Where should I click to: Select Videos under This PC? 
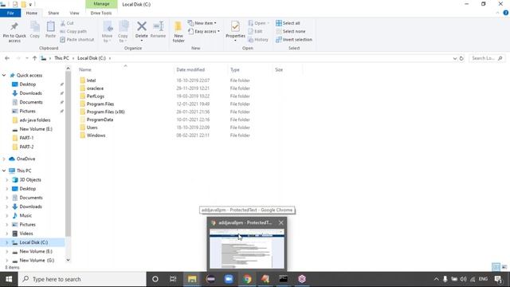pyautogui.click(x=26, y=234)
